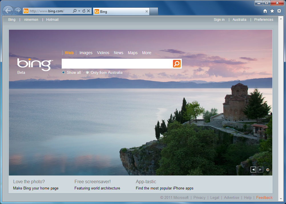This screenshot has width=286, height=204.
Task: Open the ninemsn link
Action: coord(31,20)
